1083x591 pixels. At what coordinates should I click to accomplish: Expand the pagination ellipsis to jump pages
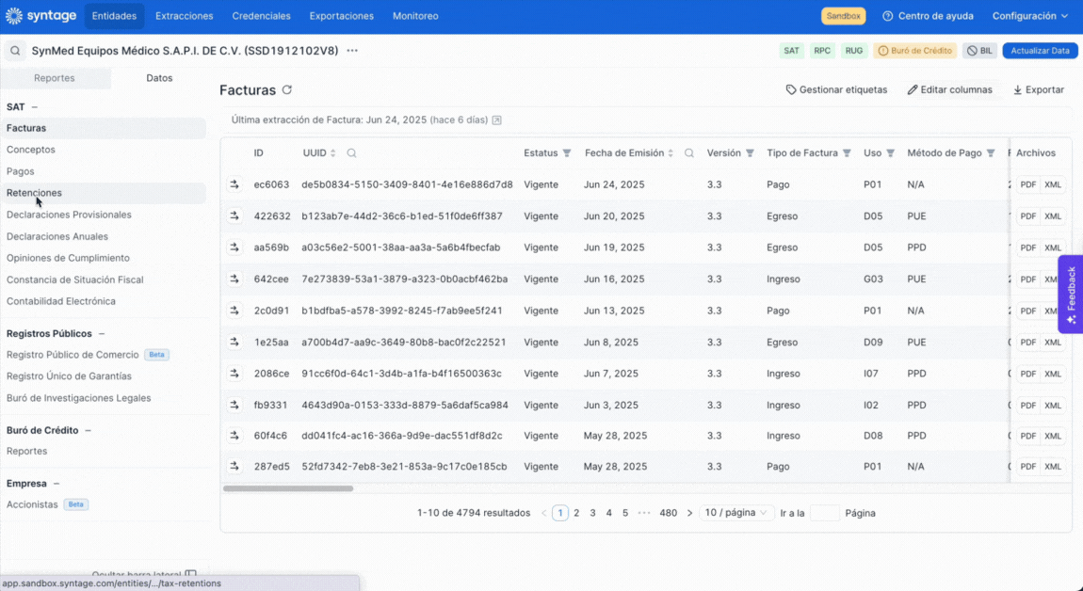coord(644,513)
